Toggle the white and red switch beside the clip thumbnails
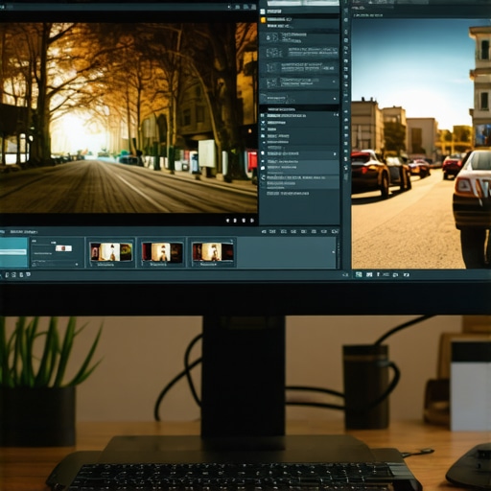This screenshot has height=491, width=491. [63, 248]
